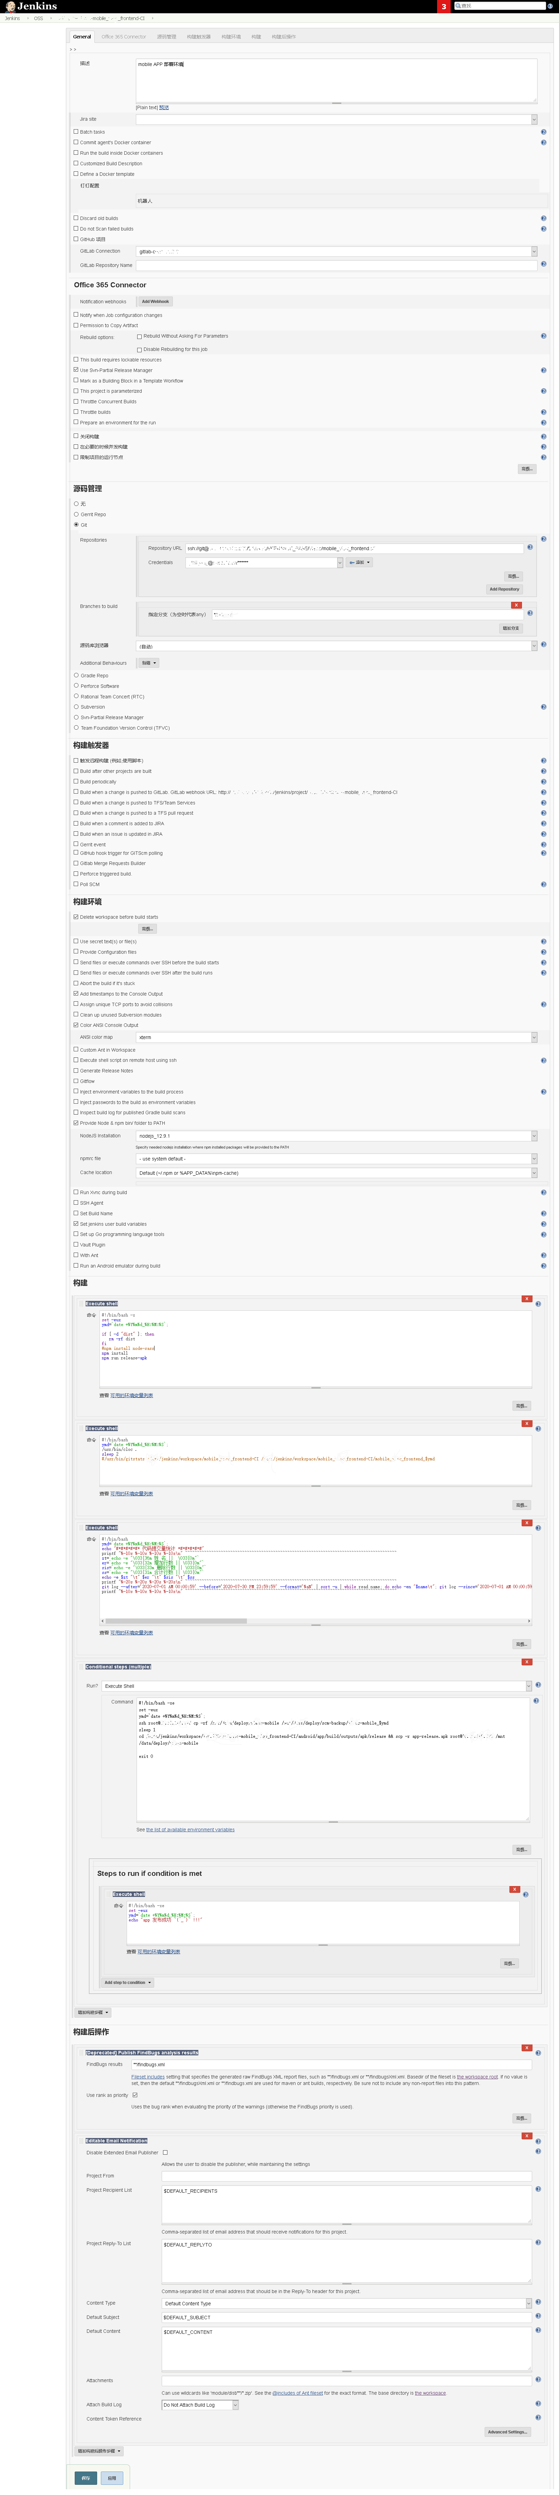The image size is (559, 2495).
Task: Delete the branch specifier with red X
Action: tap(517, 605)
